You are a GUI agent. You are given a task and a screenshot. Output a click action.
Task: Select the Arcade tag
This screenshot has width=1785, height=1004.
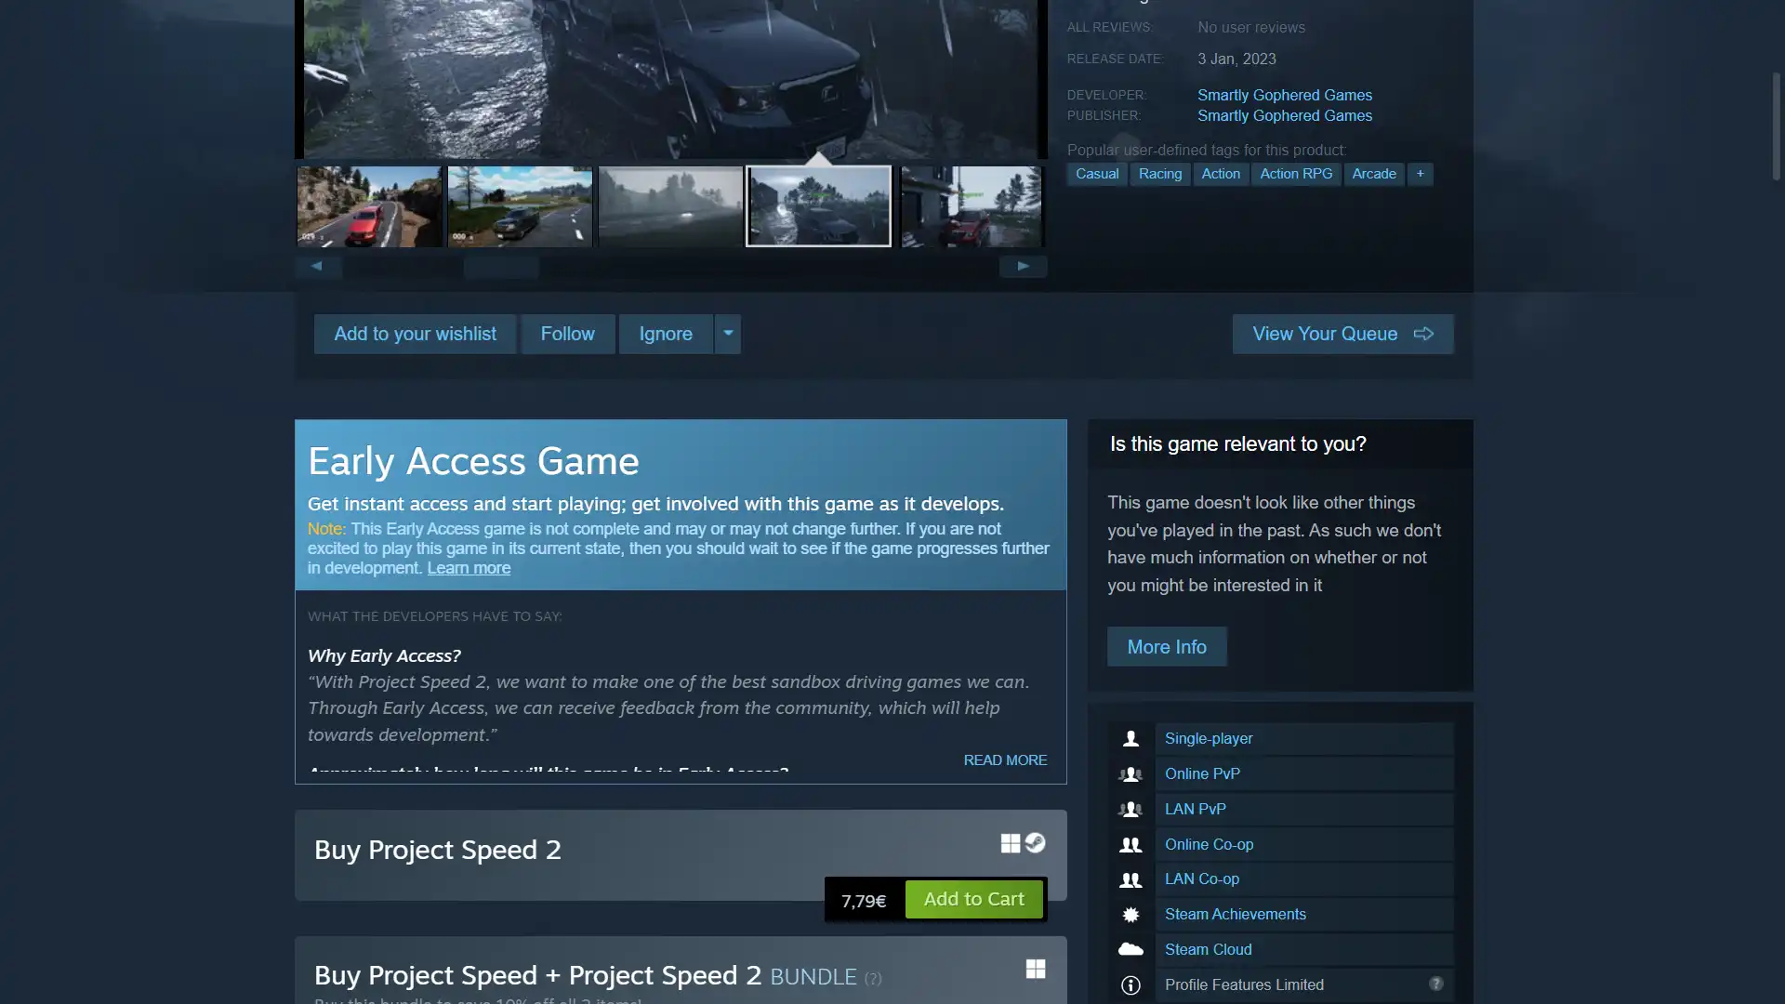pos(1374,174)
